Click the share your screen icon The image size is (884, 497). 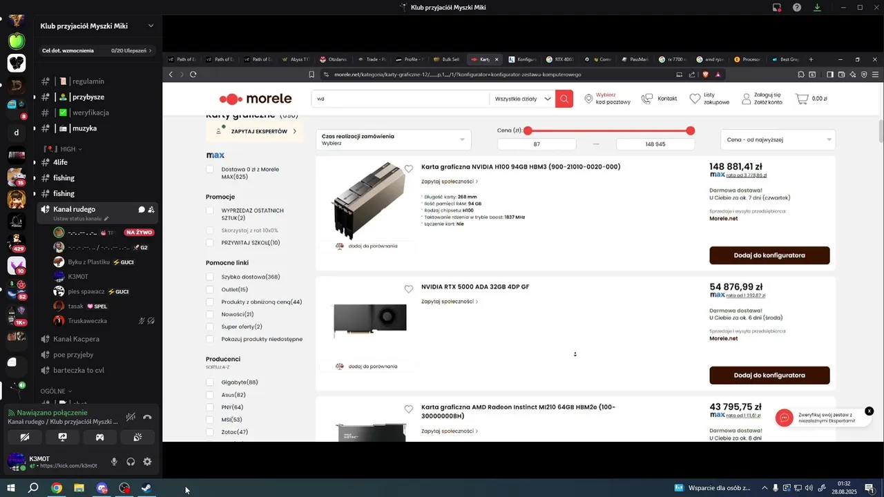pyautogui.click(x=62, y=437)
